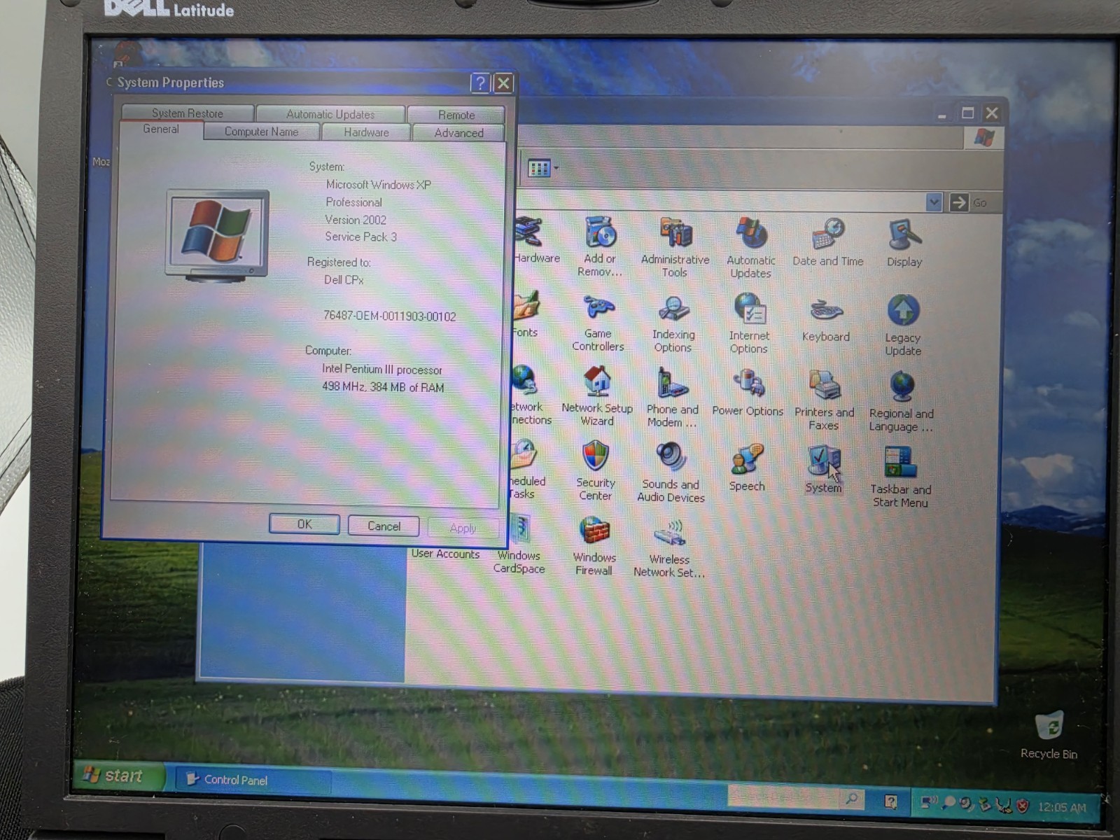Viewport: 1120px width, 840px height.
Task: Open Regional and Language options
Action: pyautogui.click(x=902, y=402)
